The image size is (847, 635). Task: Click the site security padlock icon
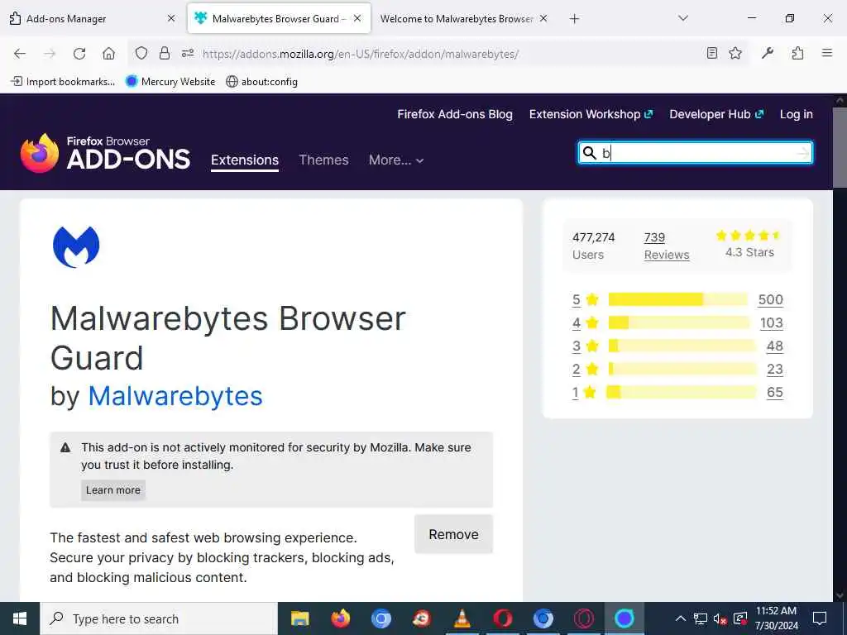(x=165, y=54)
